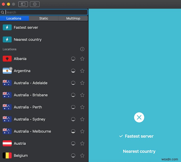This screenshot has width=181, height=162.
Task: Check Australia - Melbourne load indicator
Action: 73,131
